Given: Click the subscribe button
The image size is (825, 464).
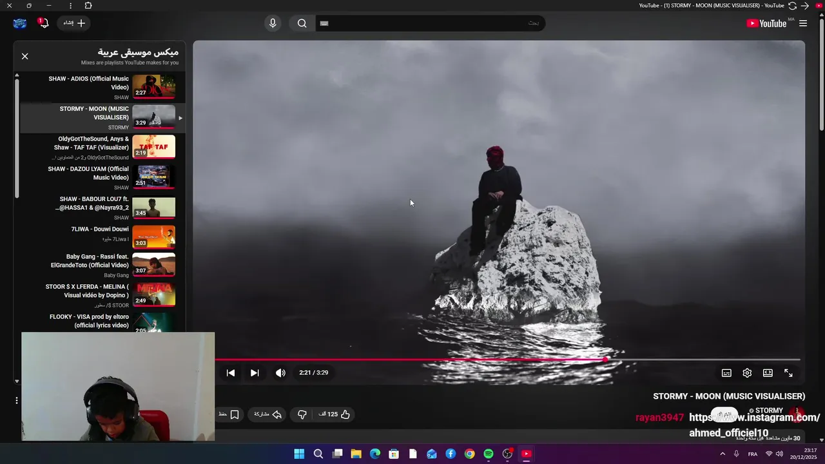Looking at the screenshot, I should [725, 414].
